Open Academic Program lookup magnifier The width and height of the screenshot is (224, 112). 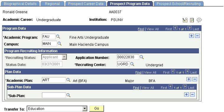click(58, 37)
